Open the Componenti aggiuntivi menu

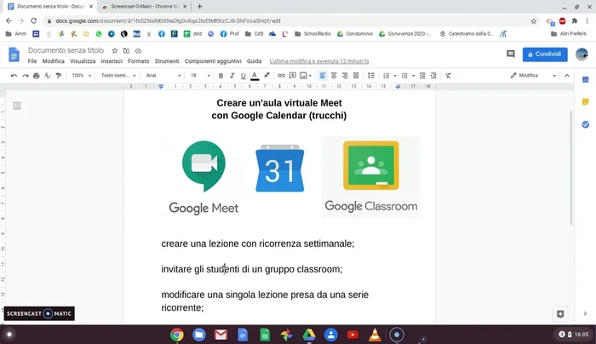click(213, 61)
